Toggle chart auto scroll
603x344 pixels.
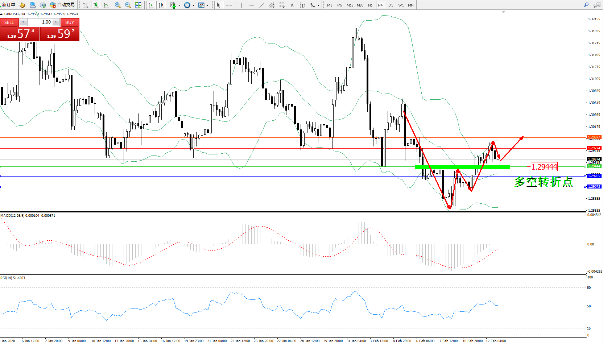pyautogui.click(x=151, y=5)
